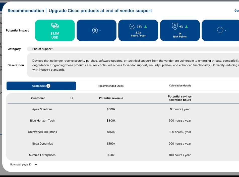Select Summit Enterprises in the customer table

tap(42, 155)
